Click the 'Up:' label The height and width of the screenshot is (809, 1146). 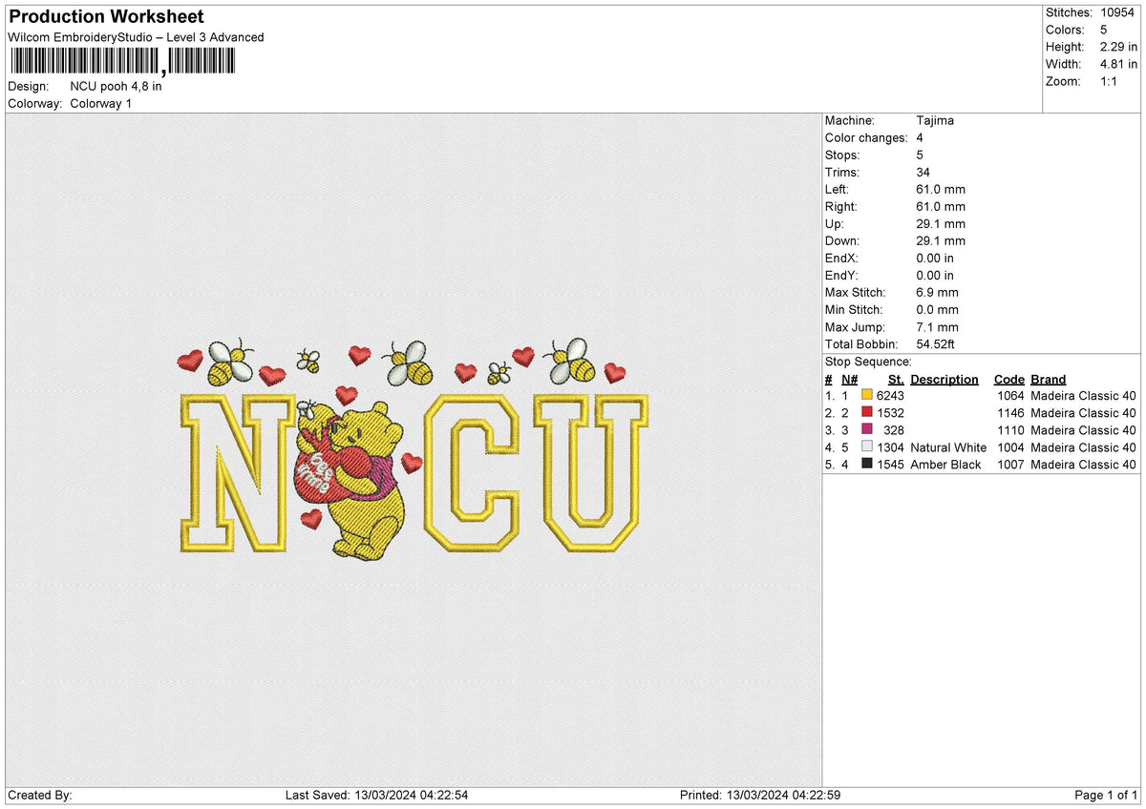pos(835,223)
